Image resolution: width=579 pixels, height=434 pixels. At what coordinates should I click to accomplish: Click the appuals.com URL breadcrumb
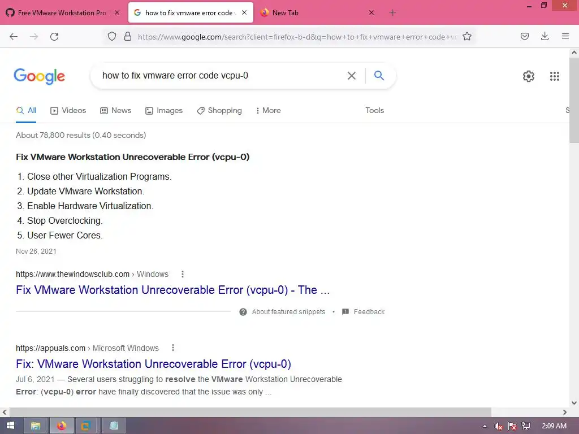coord(87,348)
